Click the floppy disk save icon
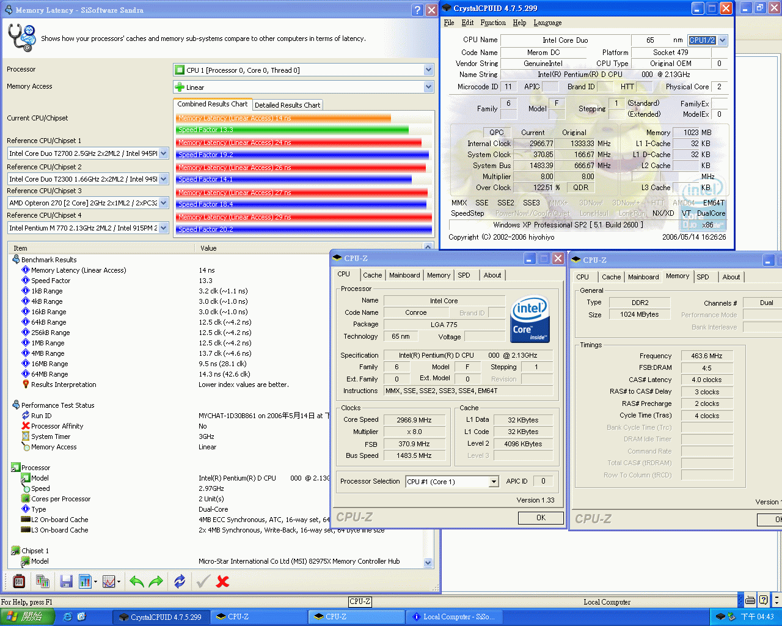The height and width of the screenshot is (626, 782). 67,581
